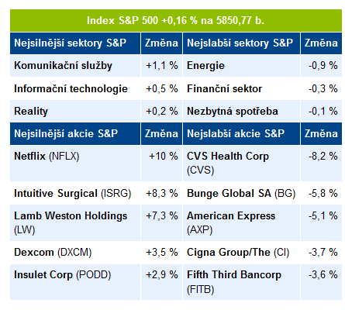Select the Nejsilnější akcie S&P header
This screenshot has height=310, width=345.
tap(75, 133)
